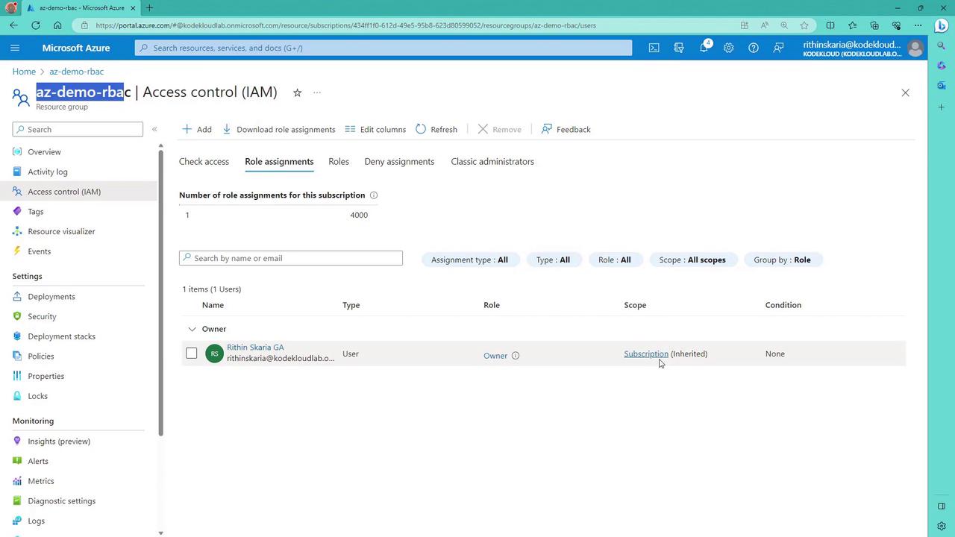The width and height of the screenshot is (955, 537).
Task: Open Deployment stacks in sidebar
Action: click(x=61, y=336)
